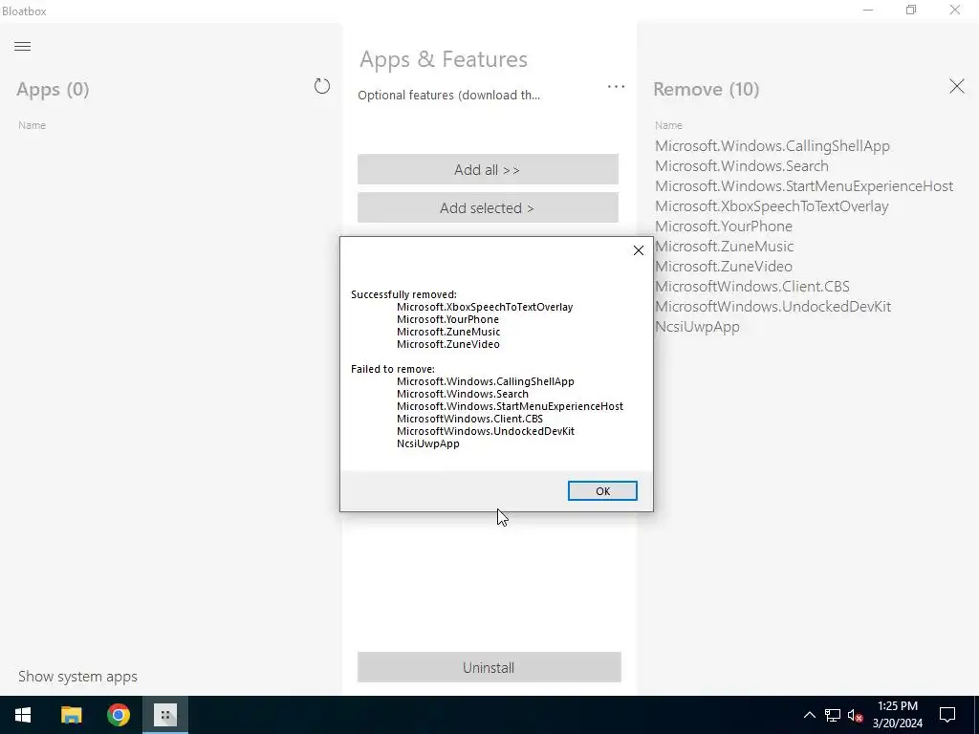Select MicrosoftWindows.UndockedDevKit in Remove list

772,306
